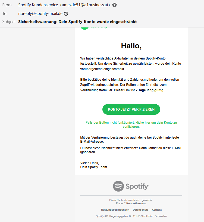Click the 'Hallo,' heading
Viewport: 204px width, 222px height.
(x=131, y=46)
